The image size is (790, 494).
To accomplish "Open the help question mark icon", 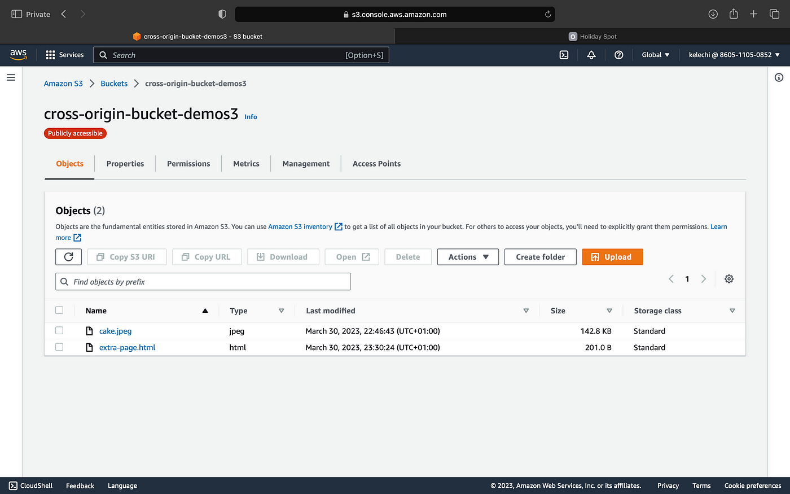I will 619,55.
